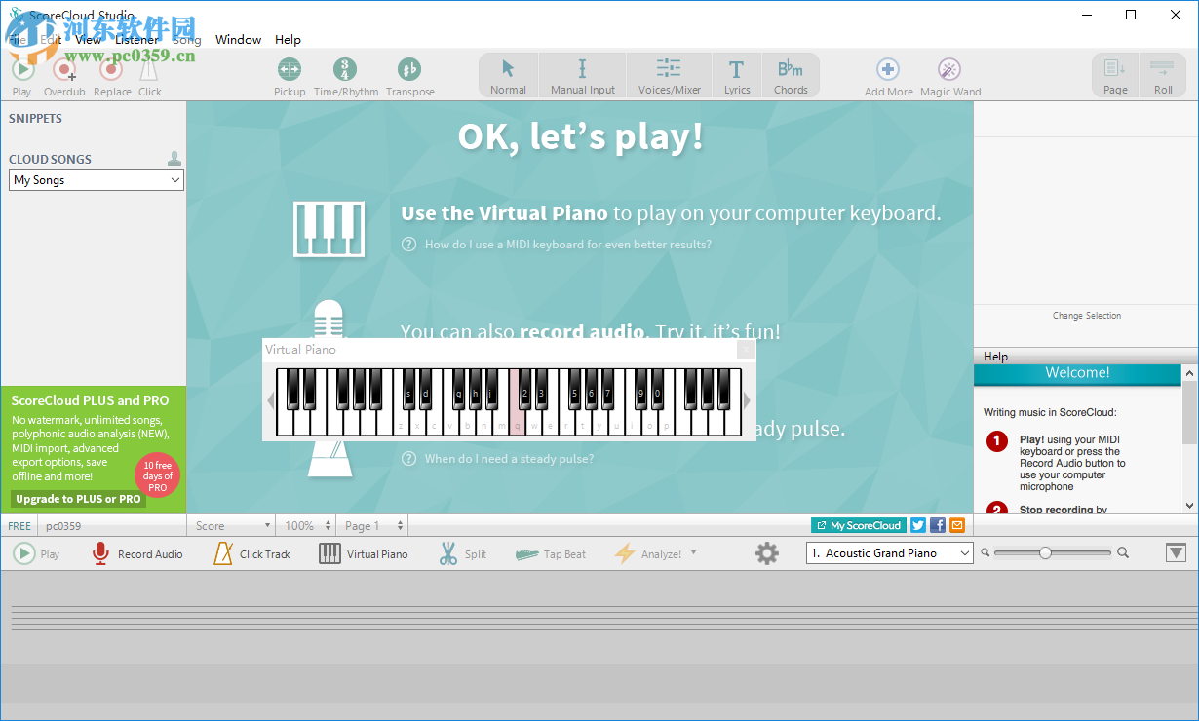Activate the Chords tool
The width and height of the screenshot is (1199, 721).
791,75
